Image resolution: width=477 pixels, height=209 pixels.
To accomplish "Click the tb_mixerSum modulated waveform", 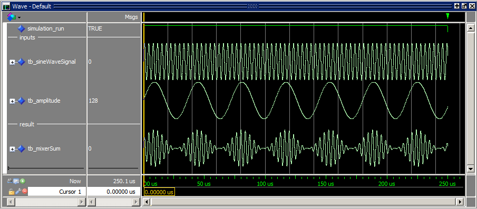I will point(295,148).
